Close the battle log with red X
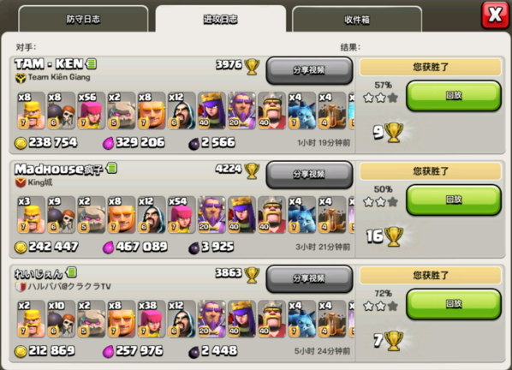Viewport: 512px width, 370px height. [495, 15]
